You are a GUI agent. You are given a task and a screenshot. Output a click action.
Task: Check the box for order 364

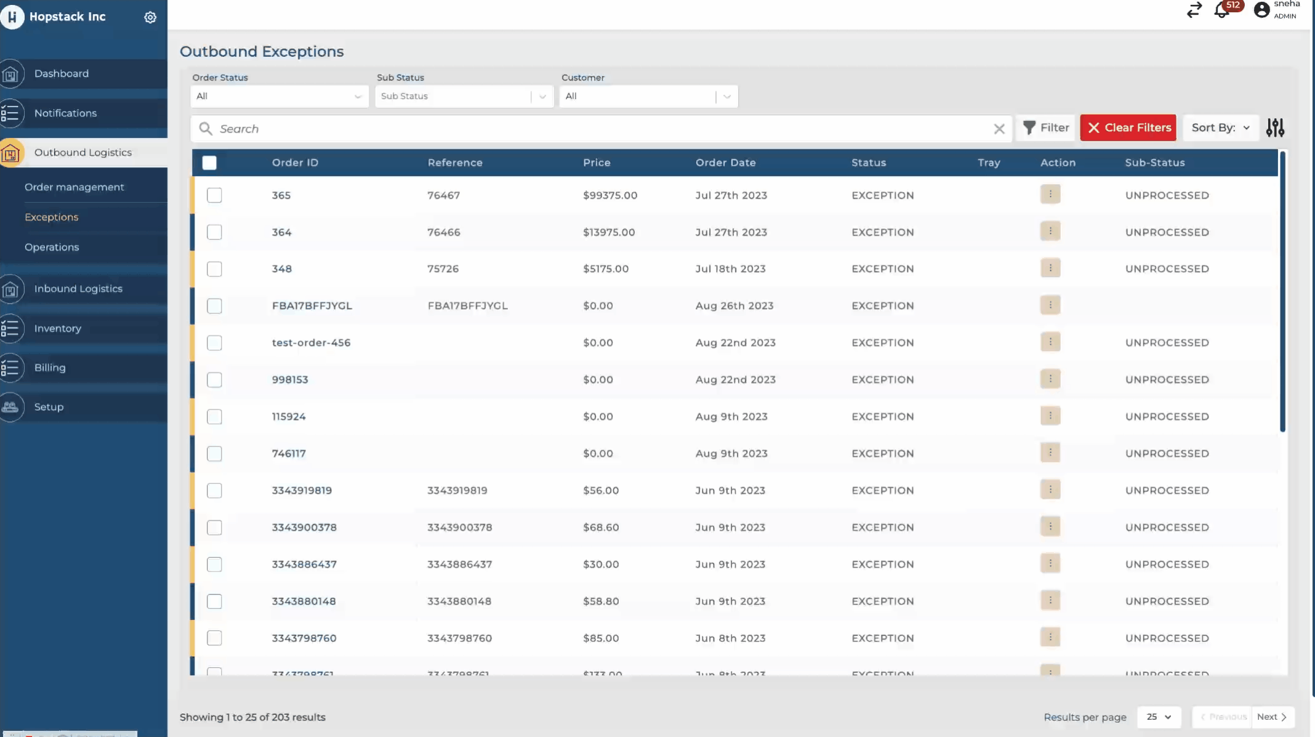click(x=214, y=232)
